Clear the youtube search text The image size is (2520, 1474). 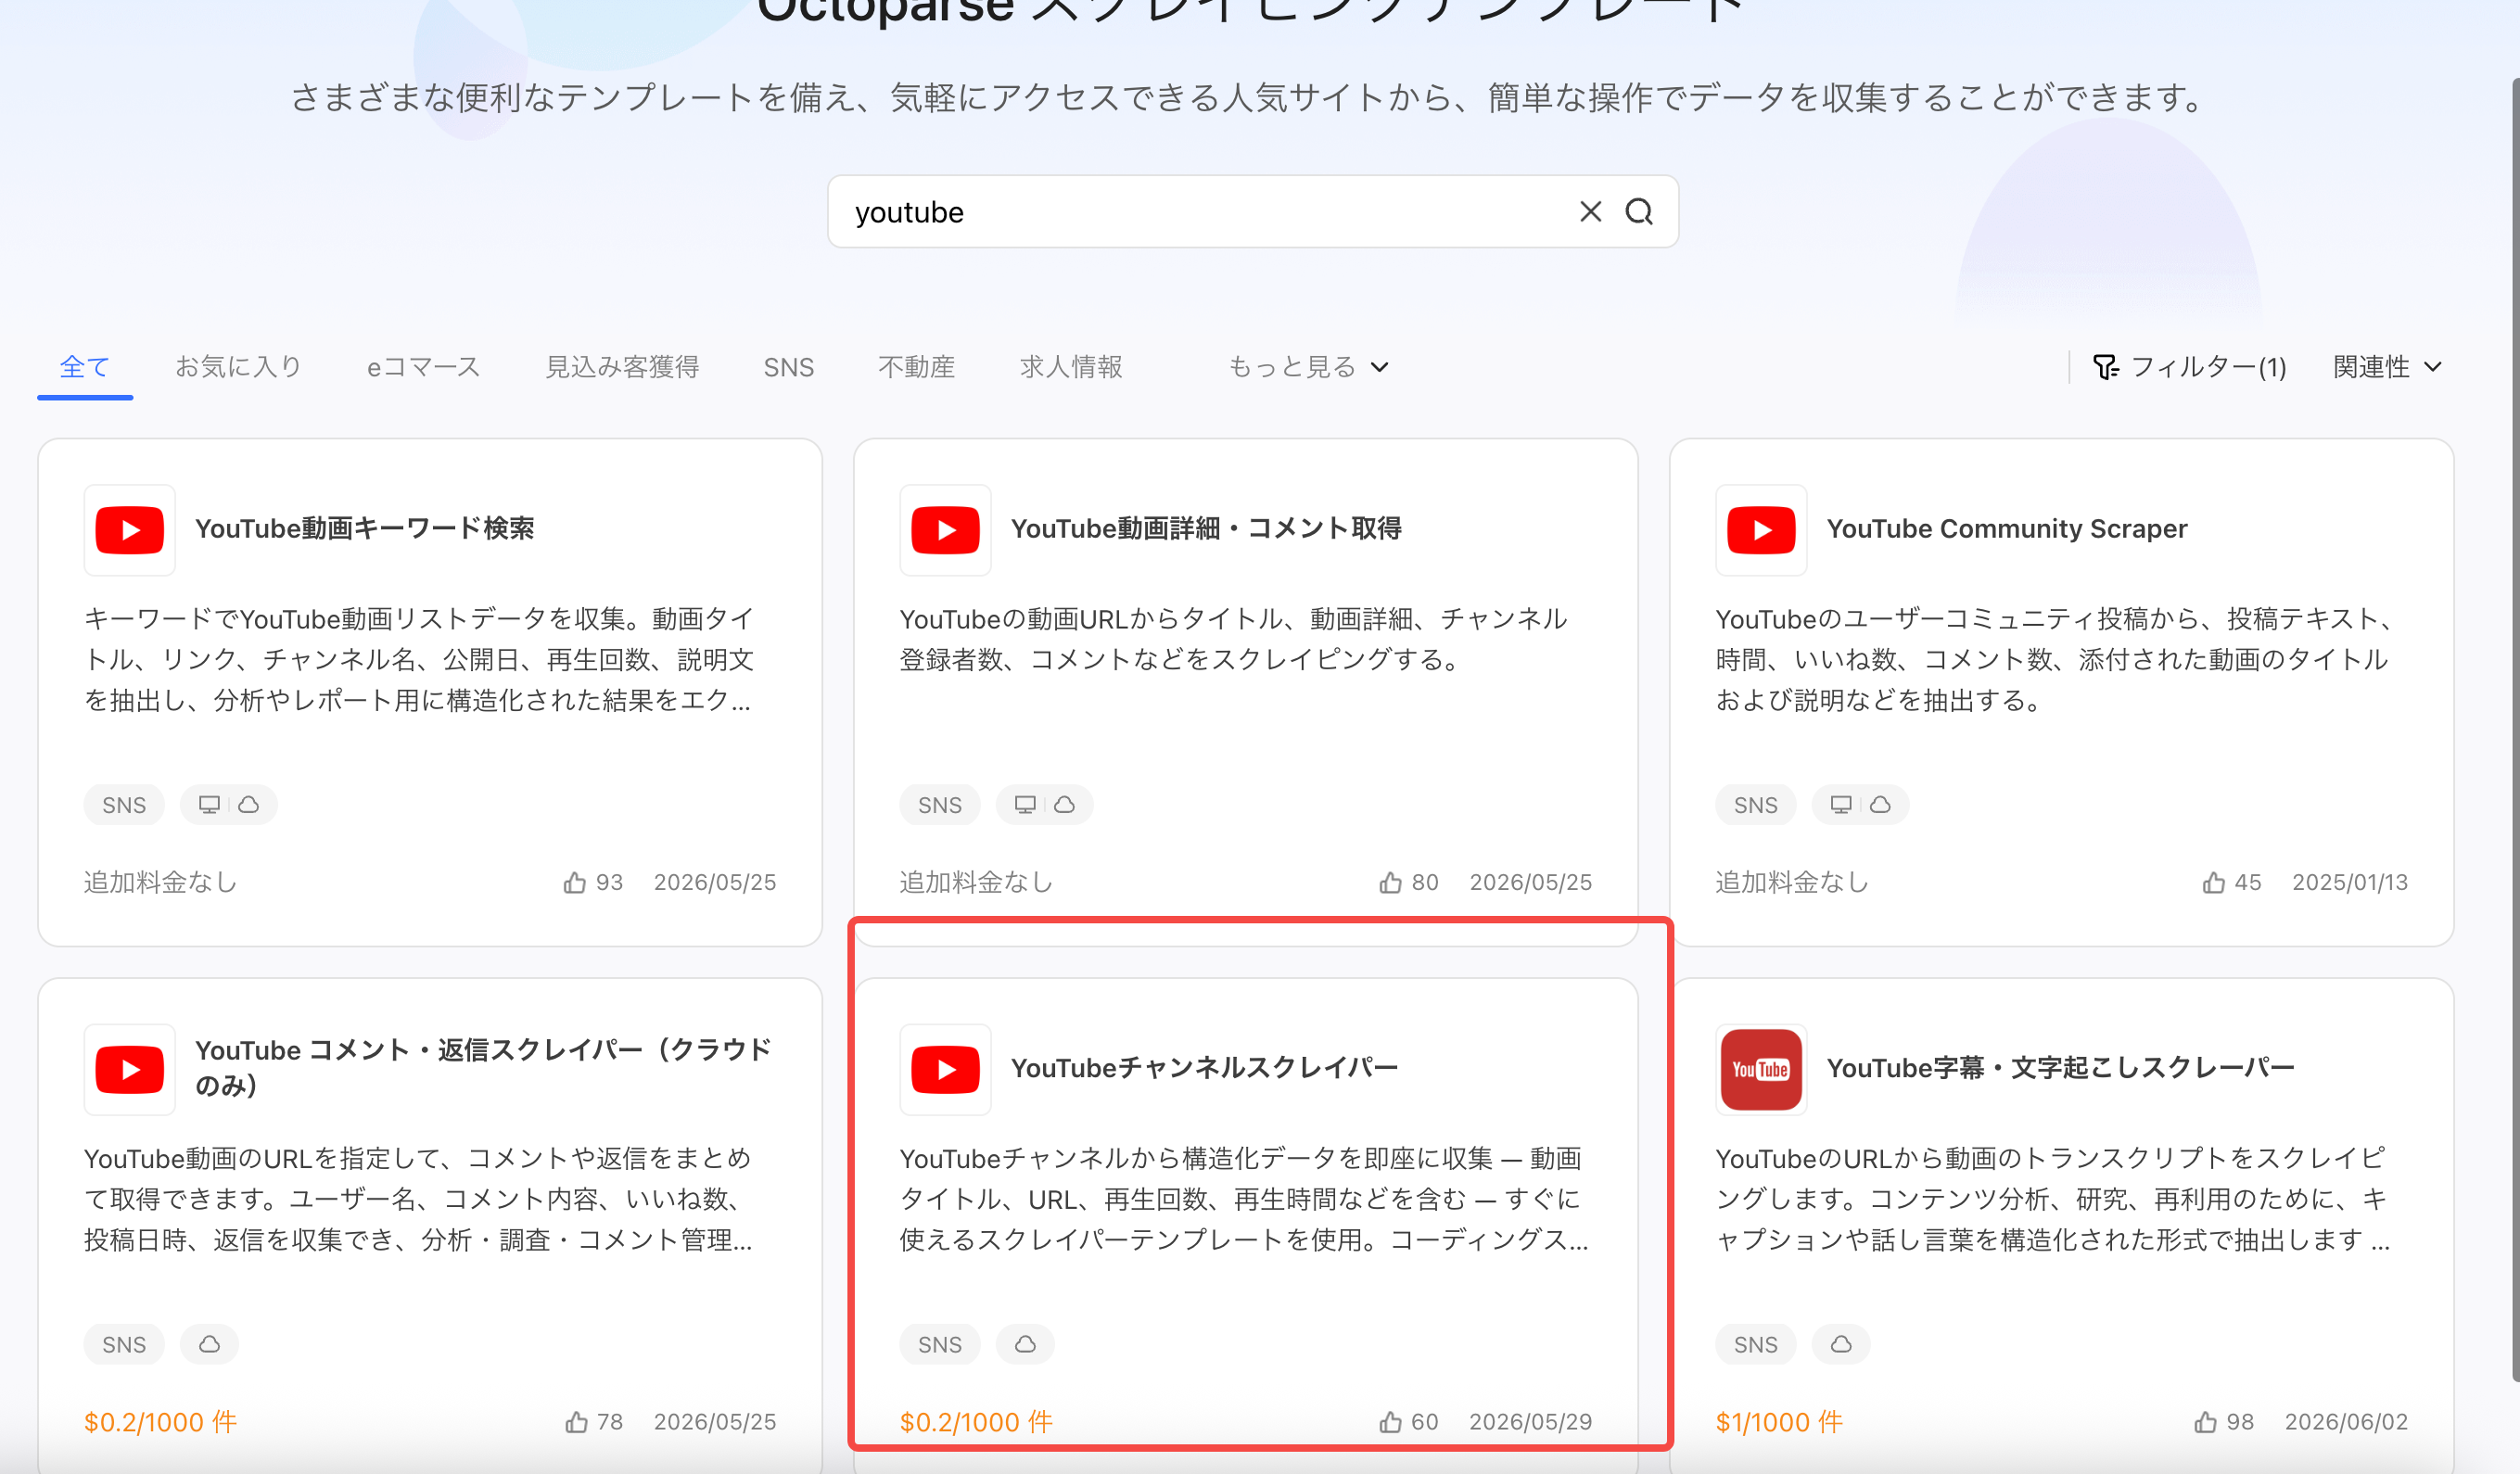pyautogui.click(x=1590, y=211)
